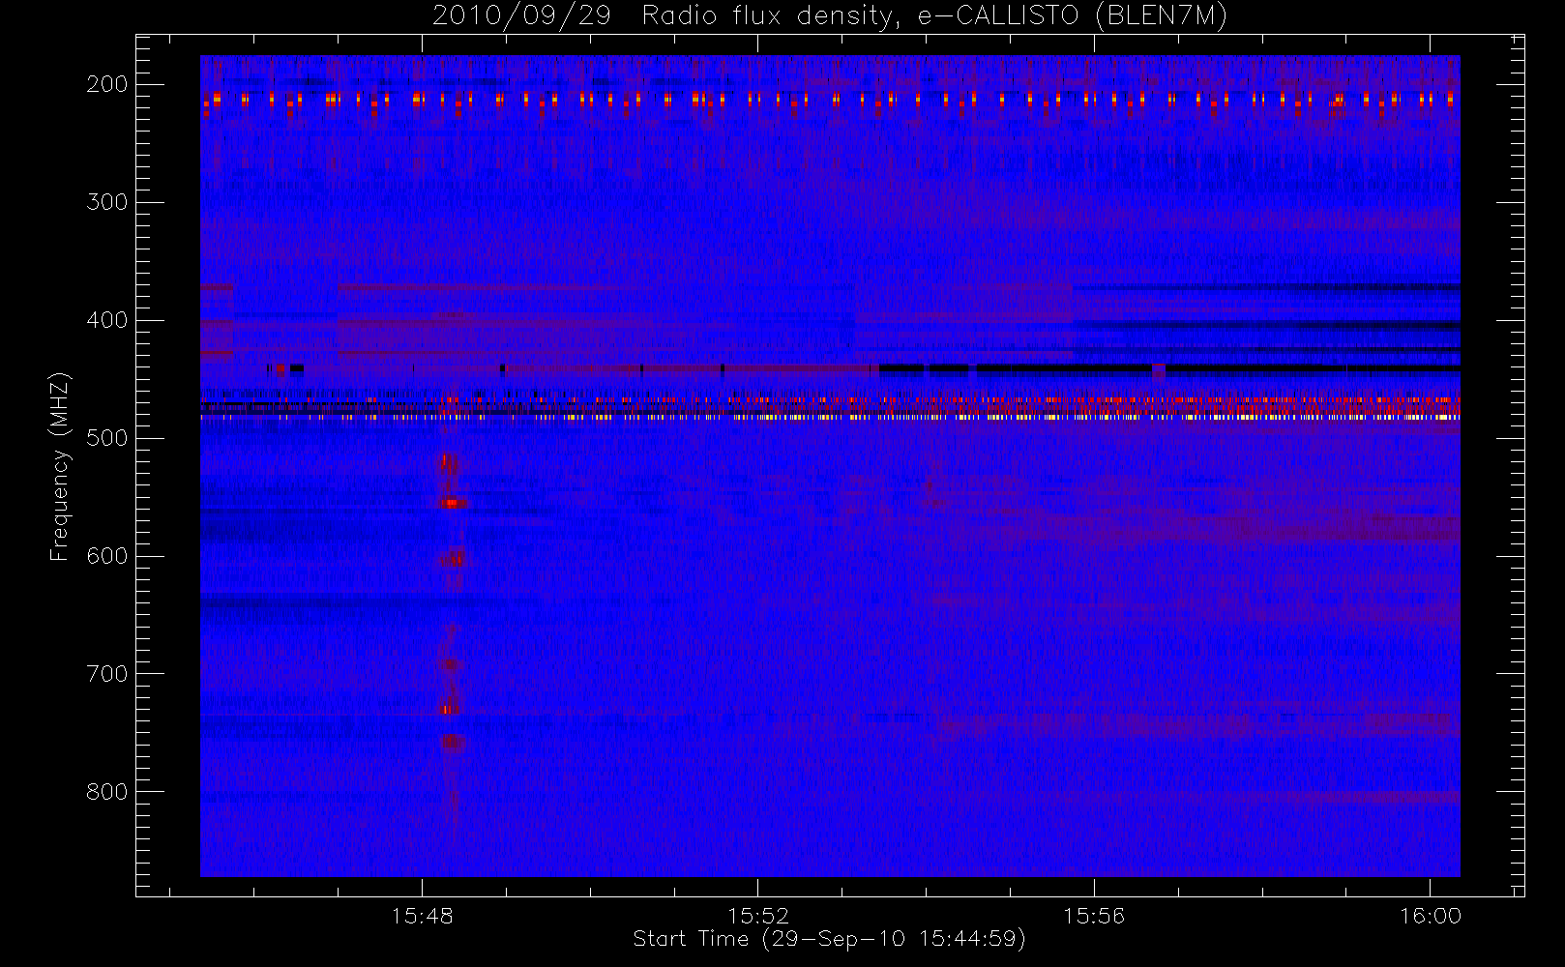Click the 16:00 time tick label

tap(1430, 916)
